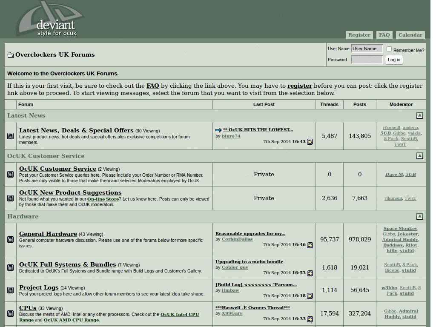Viewport: 436px width, 327px height.
Task: Click the forum icon next to OcUK Customer Service
Action: [x=10, y=174]
